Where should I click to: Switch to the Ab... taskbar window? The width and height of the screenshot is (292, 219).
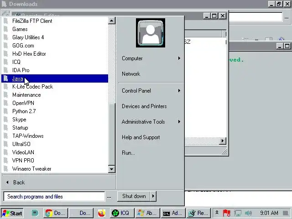147,213
